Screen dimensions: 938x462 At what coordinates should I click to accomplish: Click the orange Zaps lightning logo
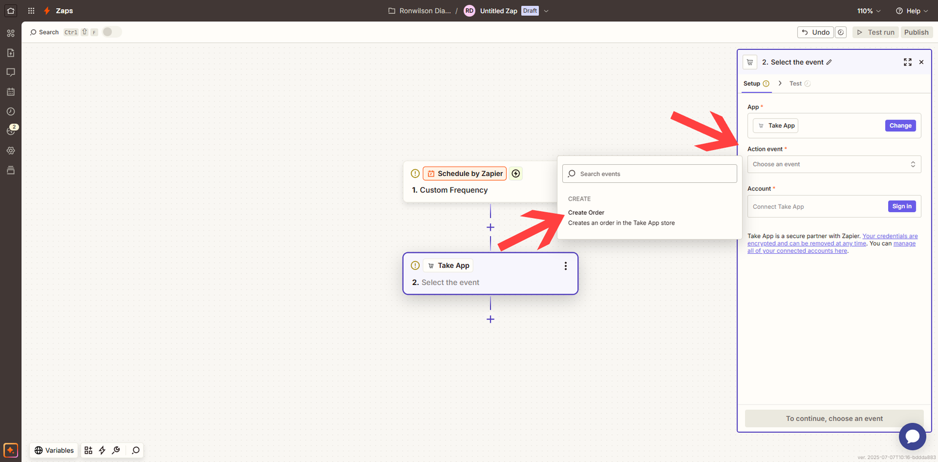click(x=47, y=11)
